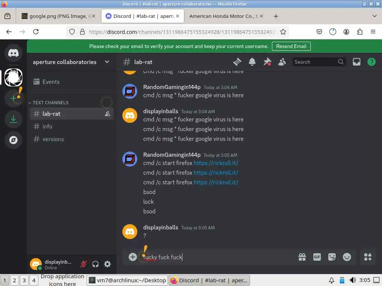Open User Settings gear icon
This screenshot has width=382, height=286.
point(107,264)
